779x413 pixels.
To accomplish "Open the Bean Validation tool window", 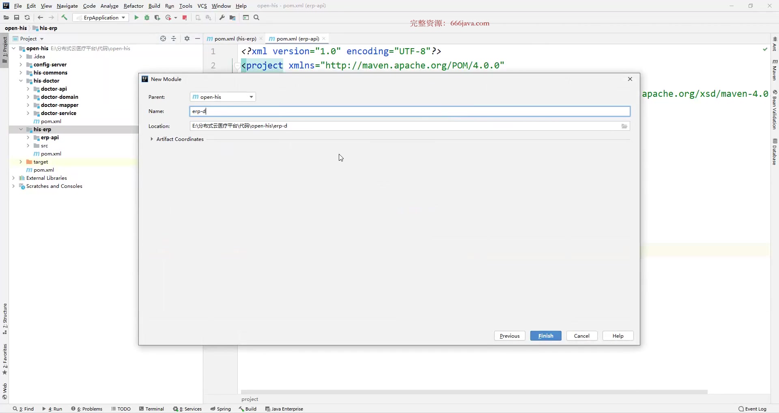I will coord(775,109).
